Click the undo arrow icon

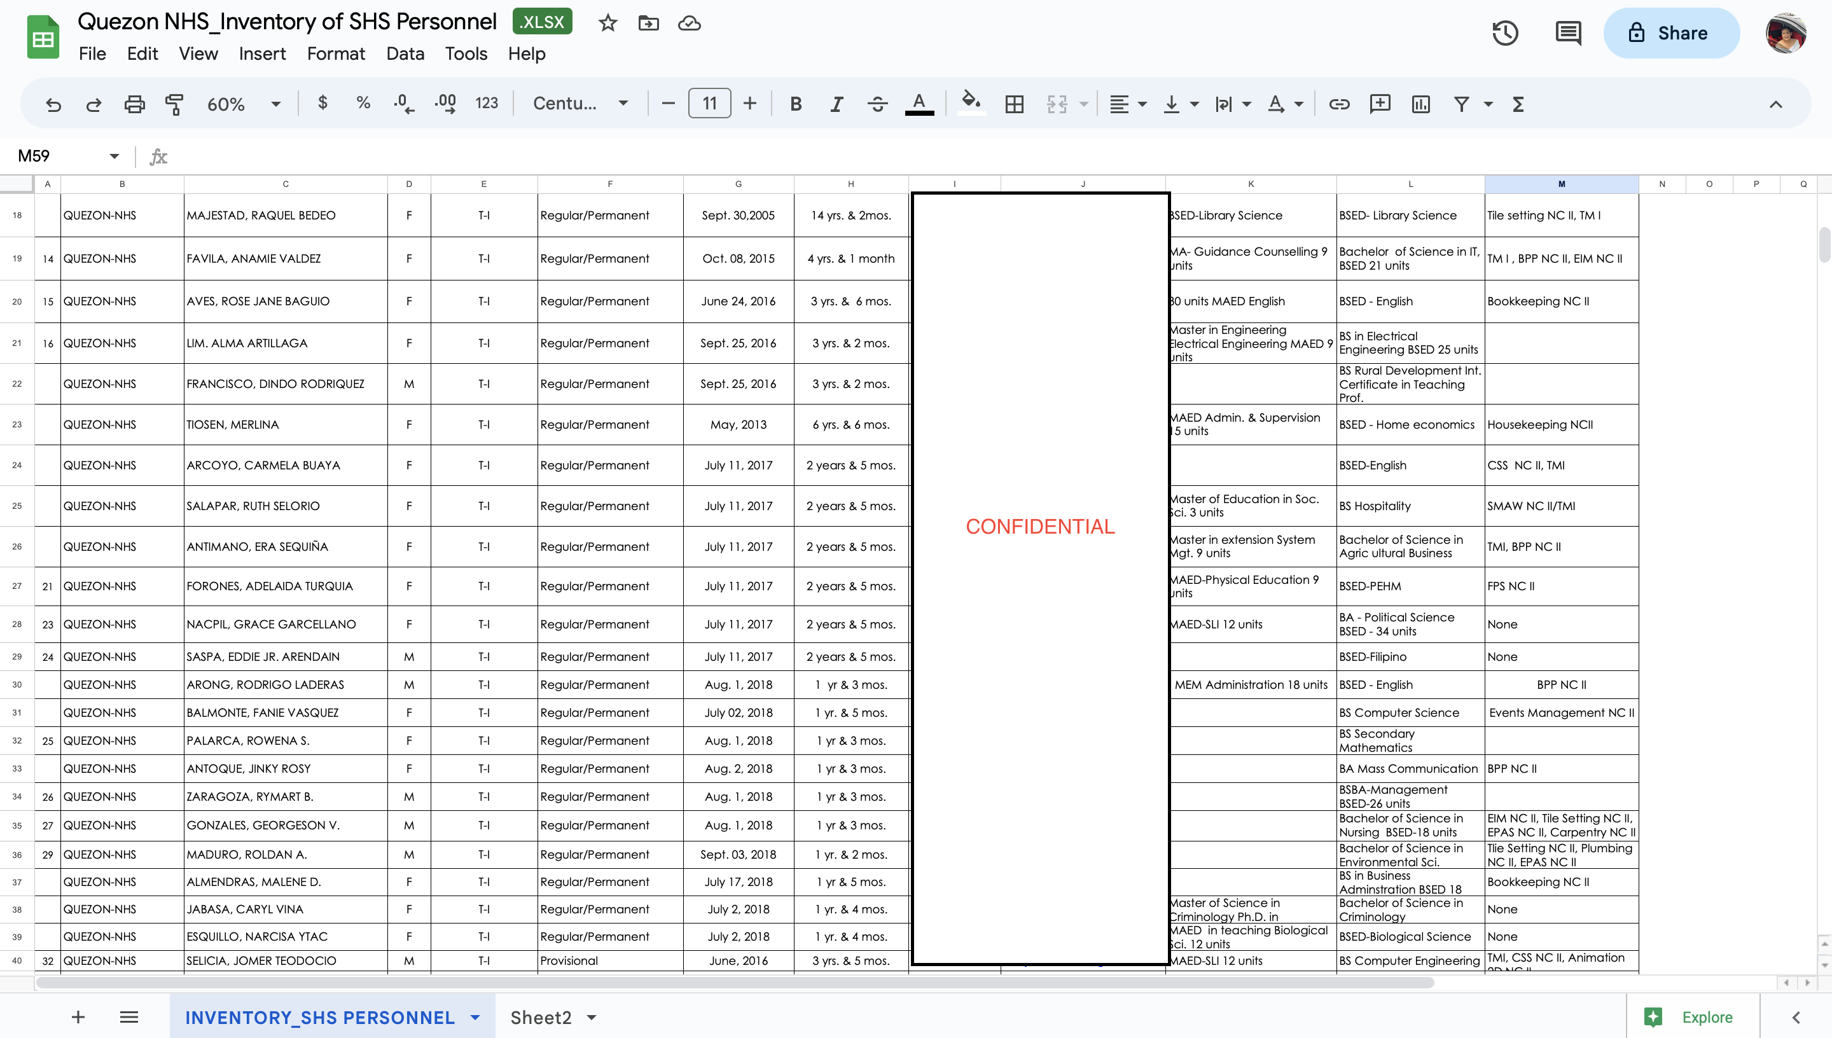click(x=53, y=104)
